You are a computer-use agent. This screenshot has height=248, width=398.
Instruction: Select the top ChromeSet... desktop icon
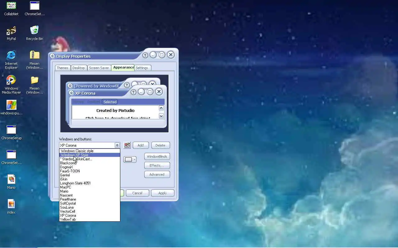click(35, 9)
